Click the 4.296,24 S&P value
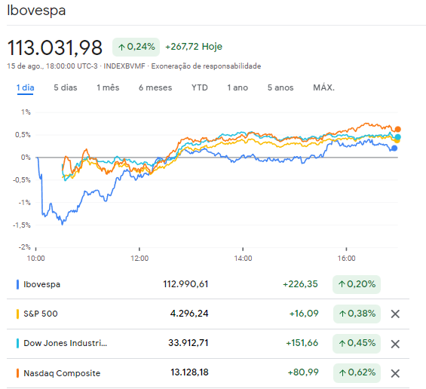 189,314
